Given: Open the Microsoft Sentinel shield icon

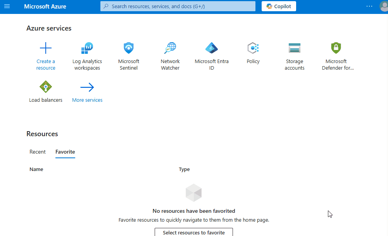Looking at the screenshot, I should (129, 48).
